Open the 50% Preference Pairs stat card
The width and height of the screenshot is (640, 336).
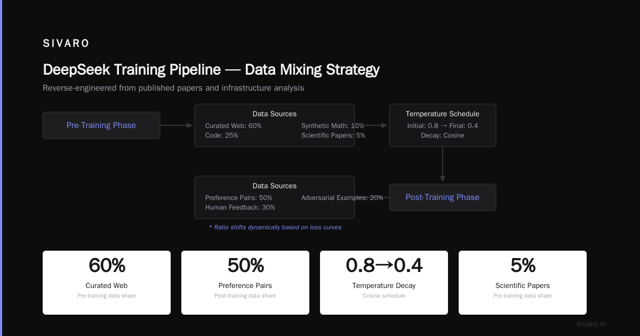tap(245, 283)
